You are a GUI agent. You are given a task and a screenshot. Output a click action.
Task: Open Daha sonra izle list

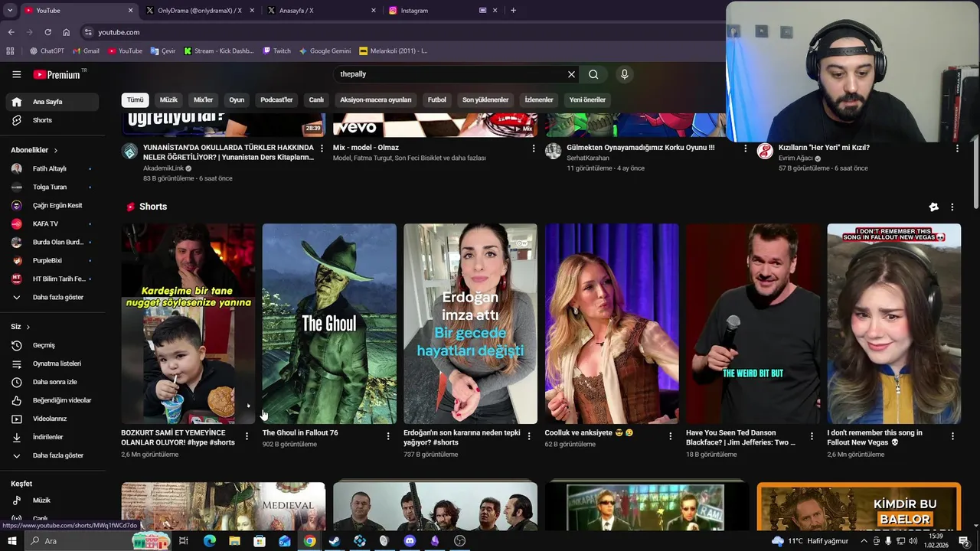[52, 382]
